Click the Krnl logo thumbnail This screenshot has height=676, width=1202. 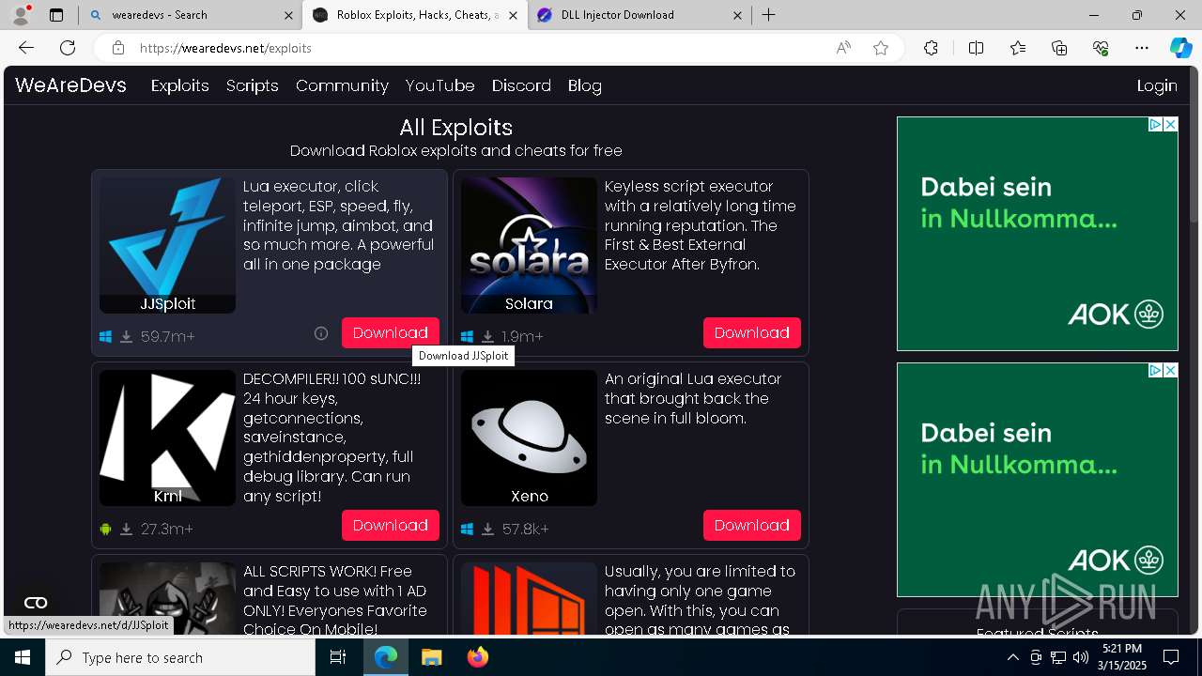tap(167, 438)
